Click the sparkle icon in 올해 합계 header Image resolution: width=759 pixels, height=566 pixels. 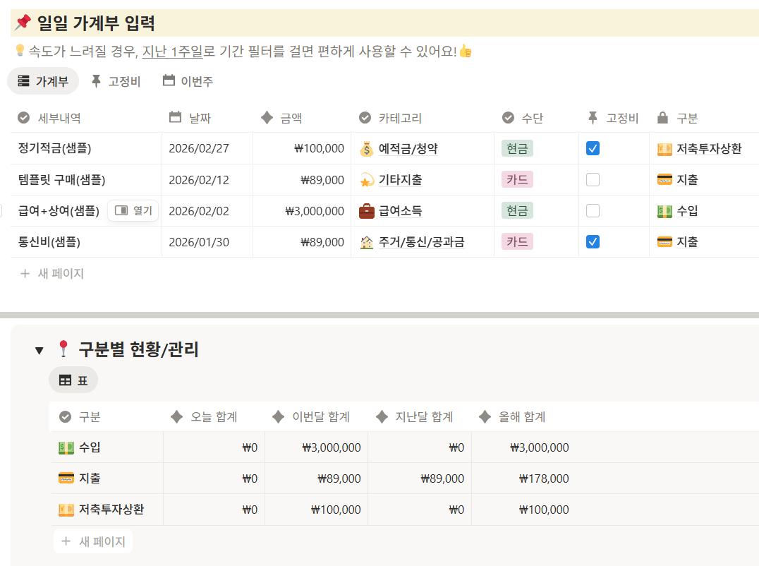tap(485, 416)
